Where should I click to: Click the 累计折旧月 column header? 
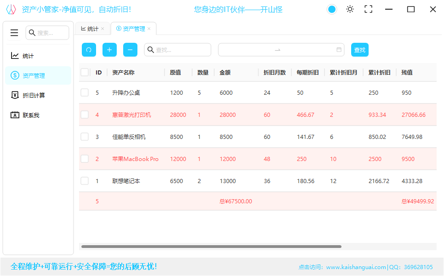pos(343,73)
